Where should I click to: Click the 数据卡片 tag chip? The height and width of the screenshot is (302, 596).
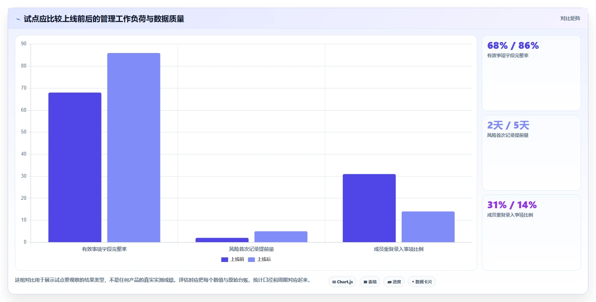pos(422,282)
